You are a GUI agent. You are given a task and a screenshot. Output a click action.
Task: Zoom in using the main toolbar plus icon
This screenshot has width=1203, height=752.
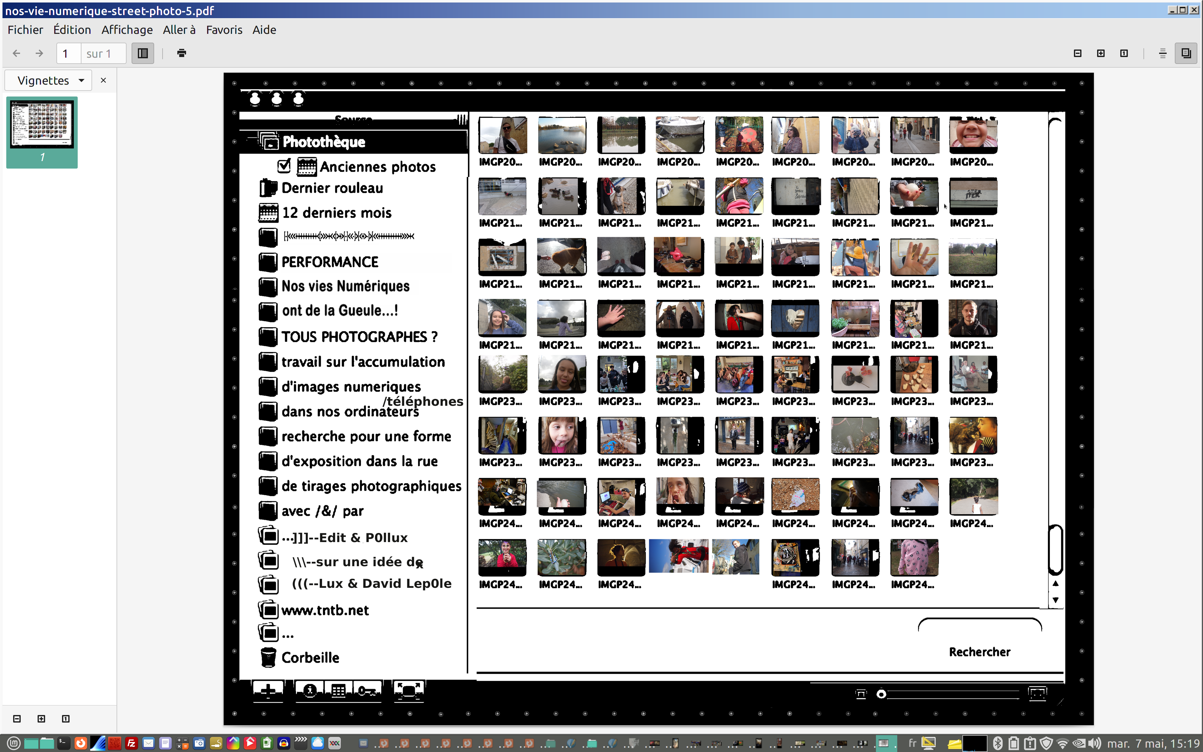[1101, 53]
